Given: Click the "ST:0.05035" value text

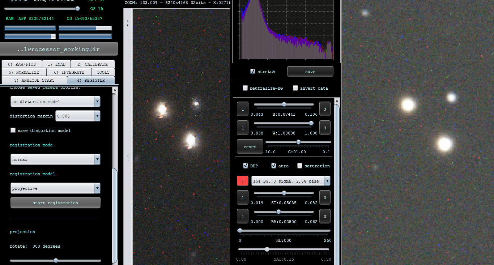Looking at the screenshot, I should pyautogui.click(x=284, y=203).
